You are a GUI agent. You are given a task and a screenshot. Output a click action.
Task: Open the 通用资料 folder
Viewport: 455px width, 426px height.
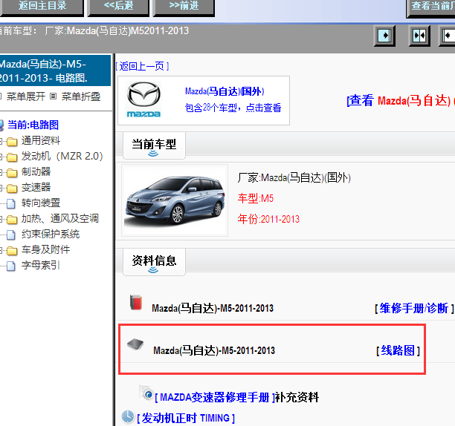[x=41, y=141]
